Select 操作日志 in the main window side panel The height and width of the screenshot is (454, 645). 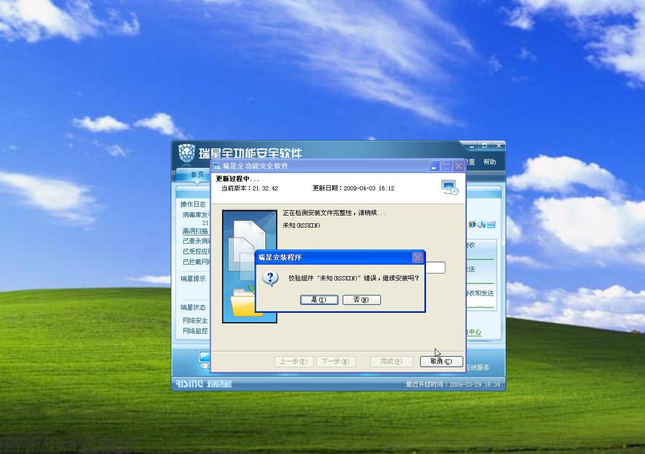[193, 205]
